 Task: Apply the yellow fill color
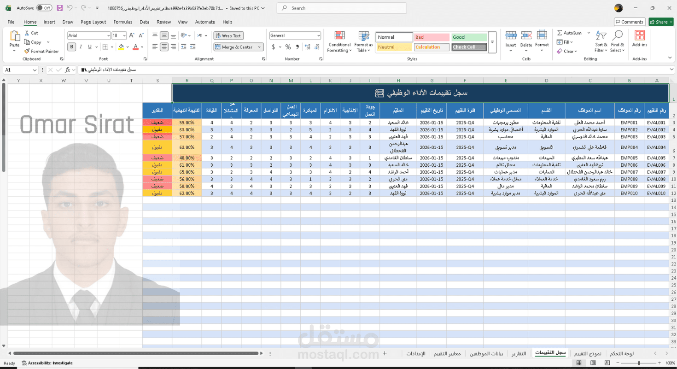121,47
